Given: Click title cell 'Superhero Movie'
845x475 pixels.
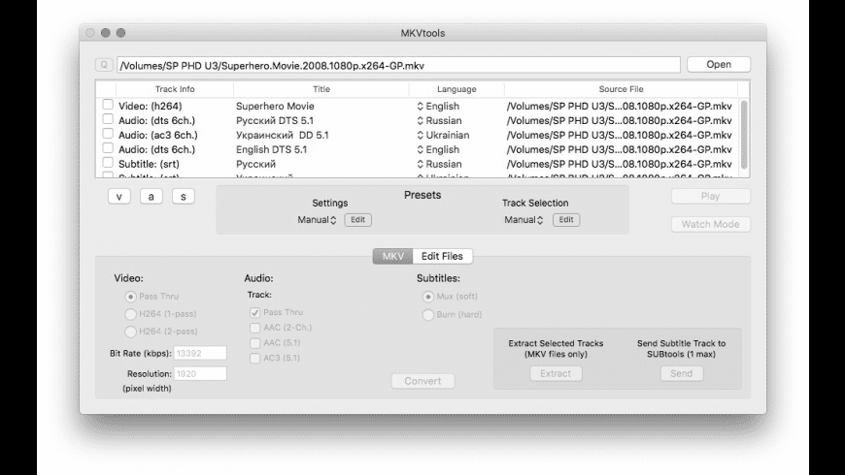Looking at the screenshot, I should point(275,107).
